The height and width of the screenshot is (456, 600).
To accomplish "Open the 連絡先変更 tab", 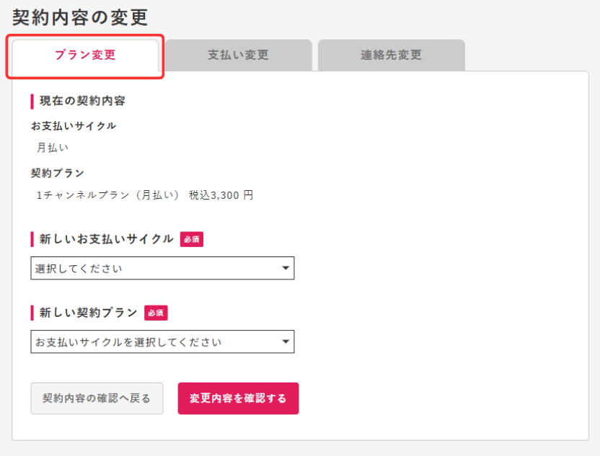I will coord(392,55).
